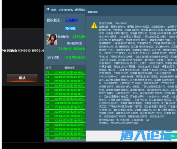Click the 序号 column header
Image resolution: width=177 pixels, height=149 pixels.
point(49,68)
